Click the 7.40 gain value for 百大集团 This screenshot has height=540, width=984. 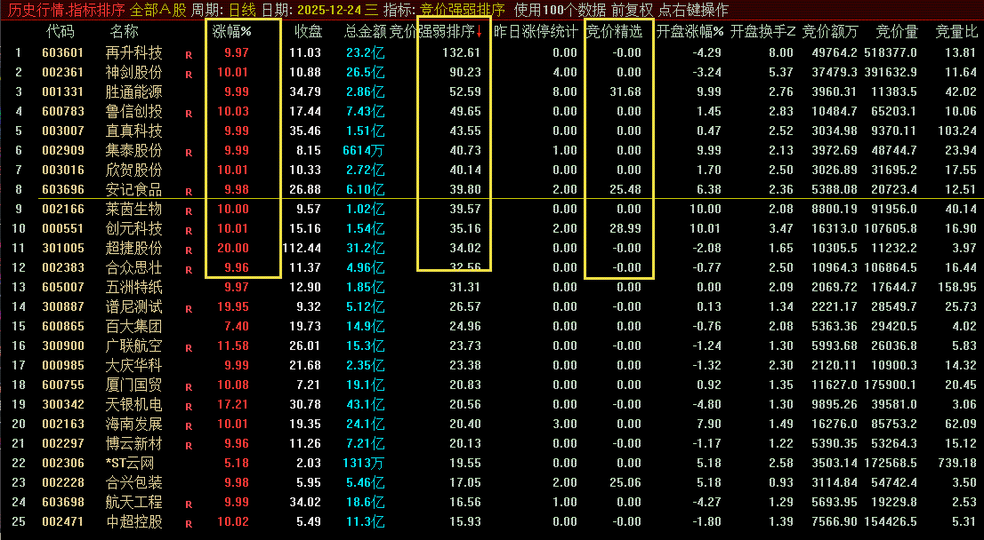pyautogui.click(x=237, y=326)
